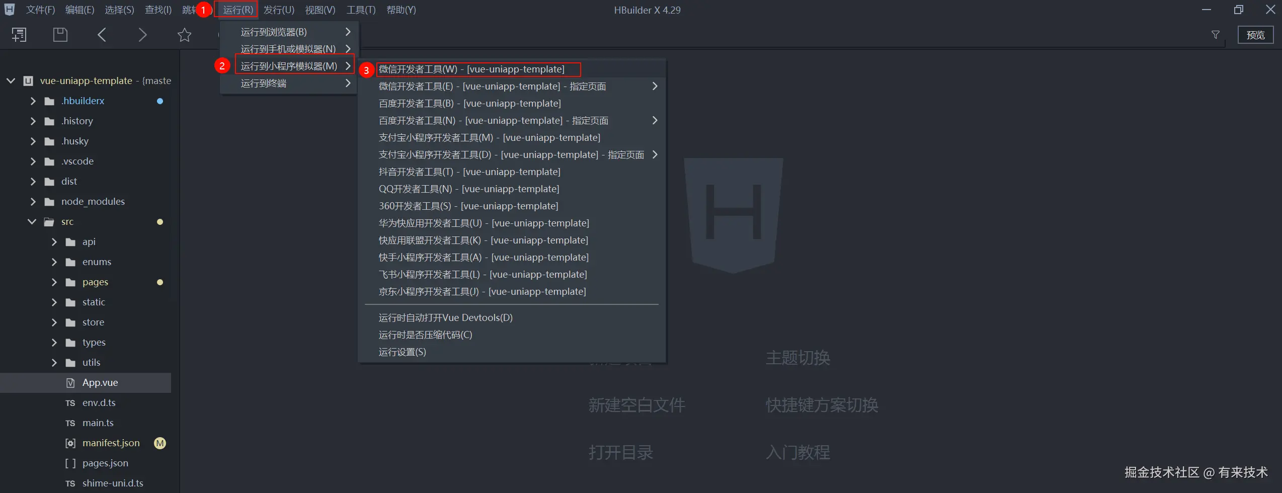Expand the .hbuilderx folder chevron
This screenshot has width=1282, height=493.
tap(33, 101)
